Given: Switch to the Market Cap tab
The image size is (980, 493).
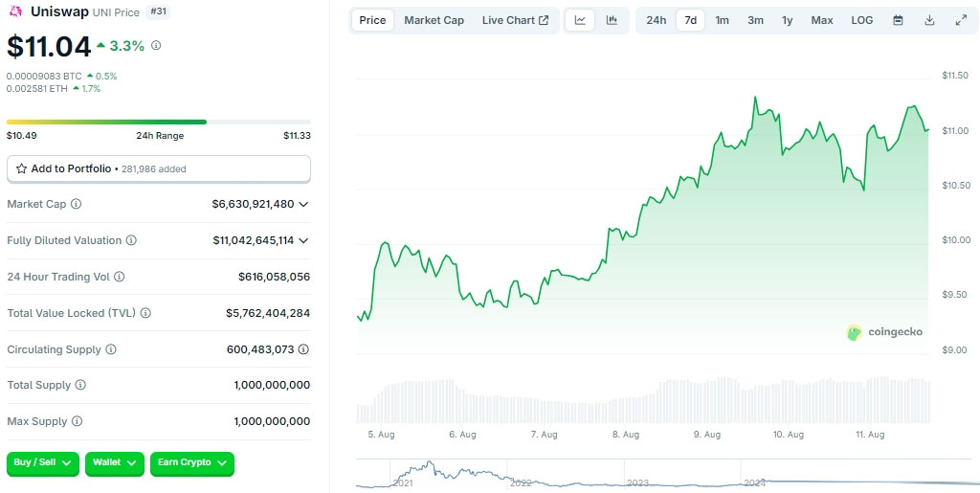Looking at the screenshot, I should (434, 20).
